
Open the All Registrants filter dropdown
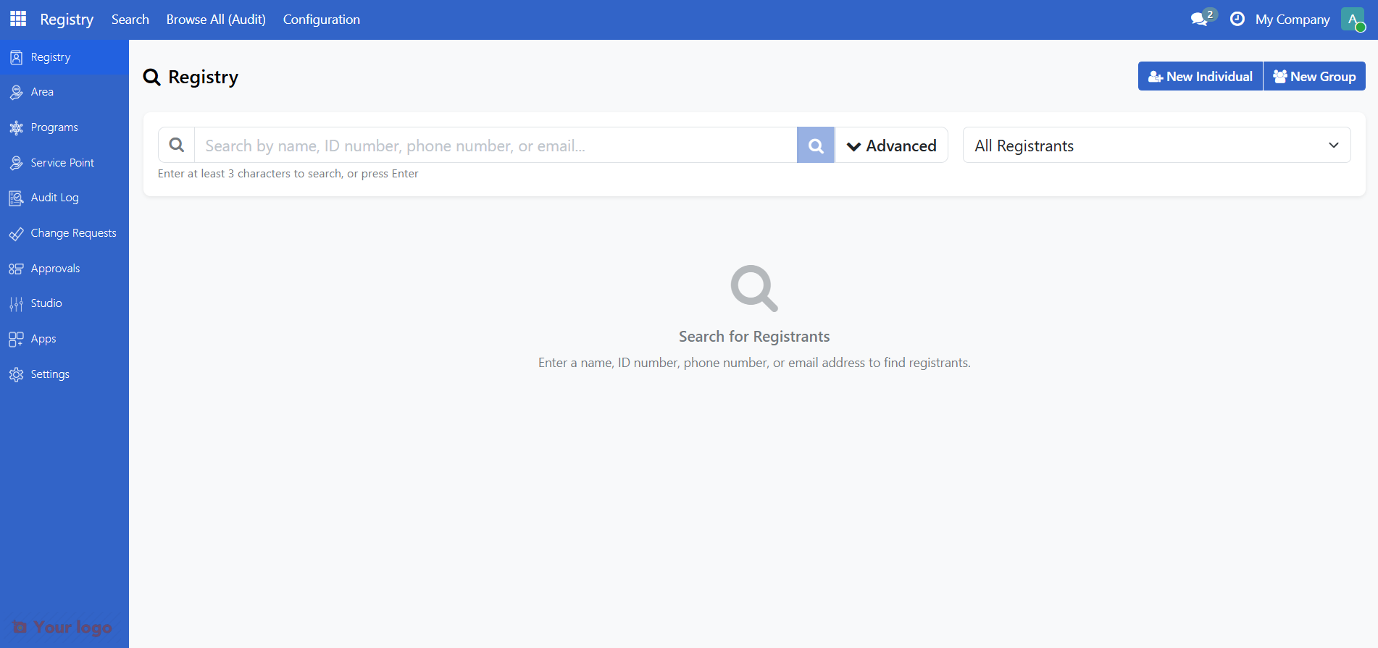coord(1157,146)
